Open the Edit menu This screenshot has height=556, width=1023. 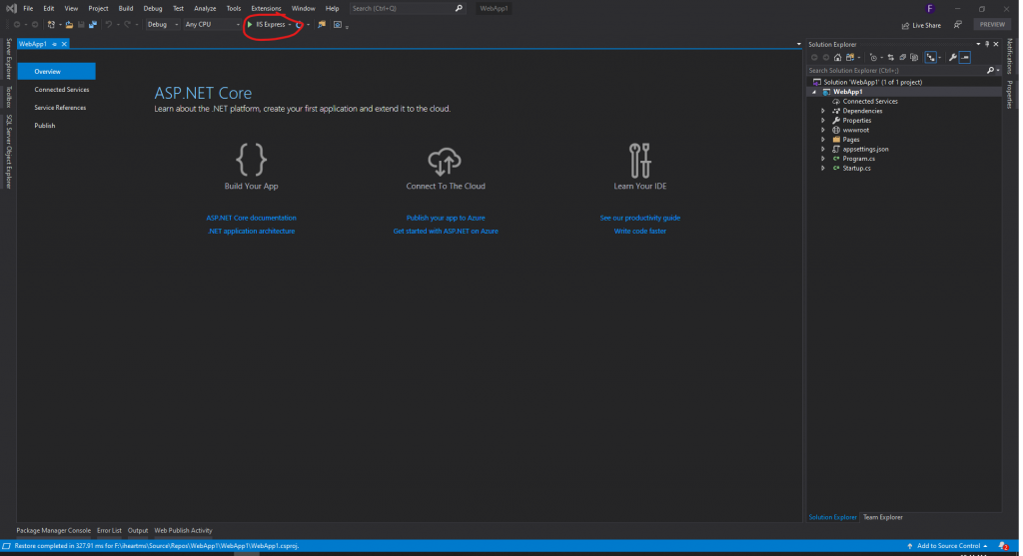click(x=49, y=8)
